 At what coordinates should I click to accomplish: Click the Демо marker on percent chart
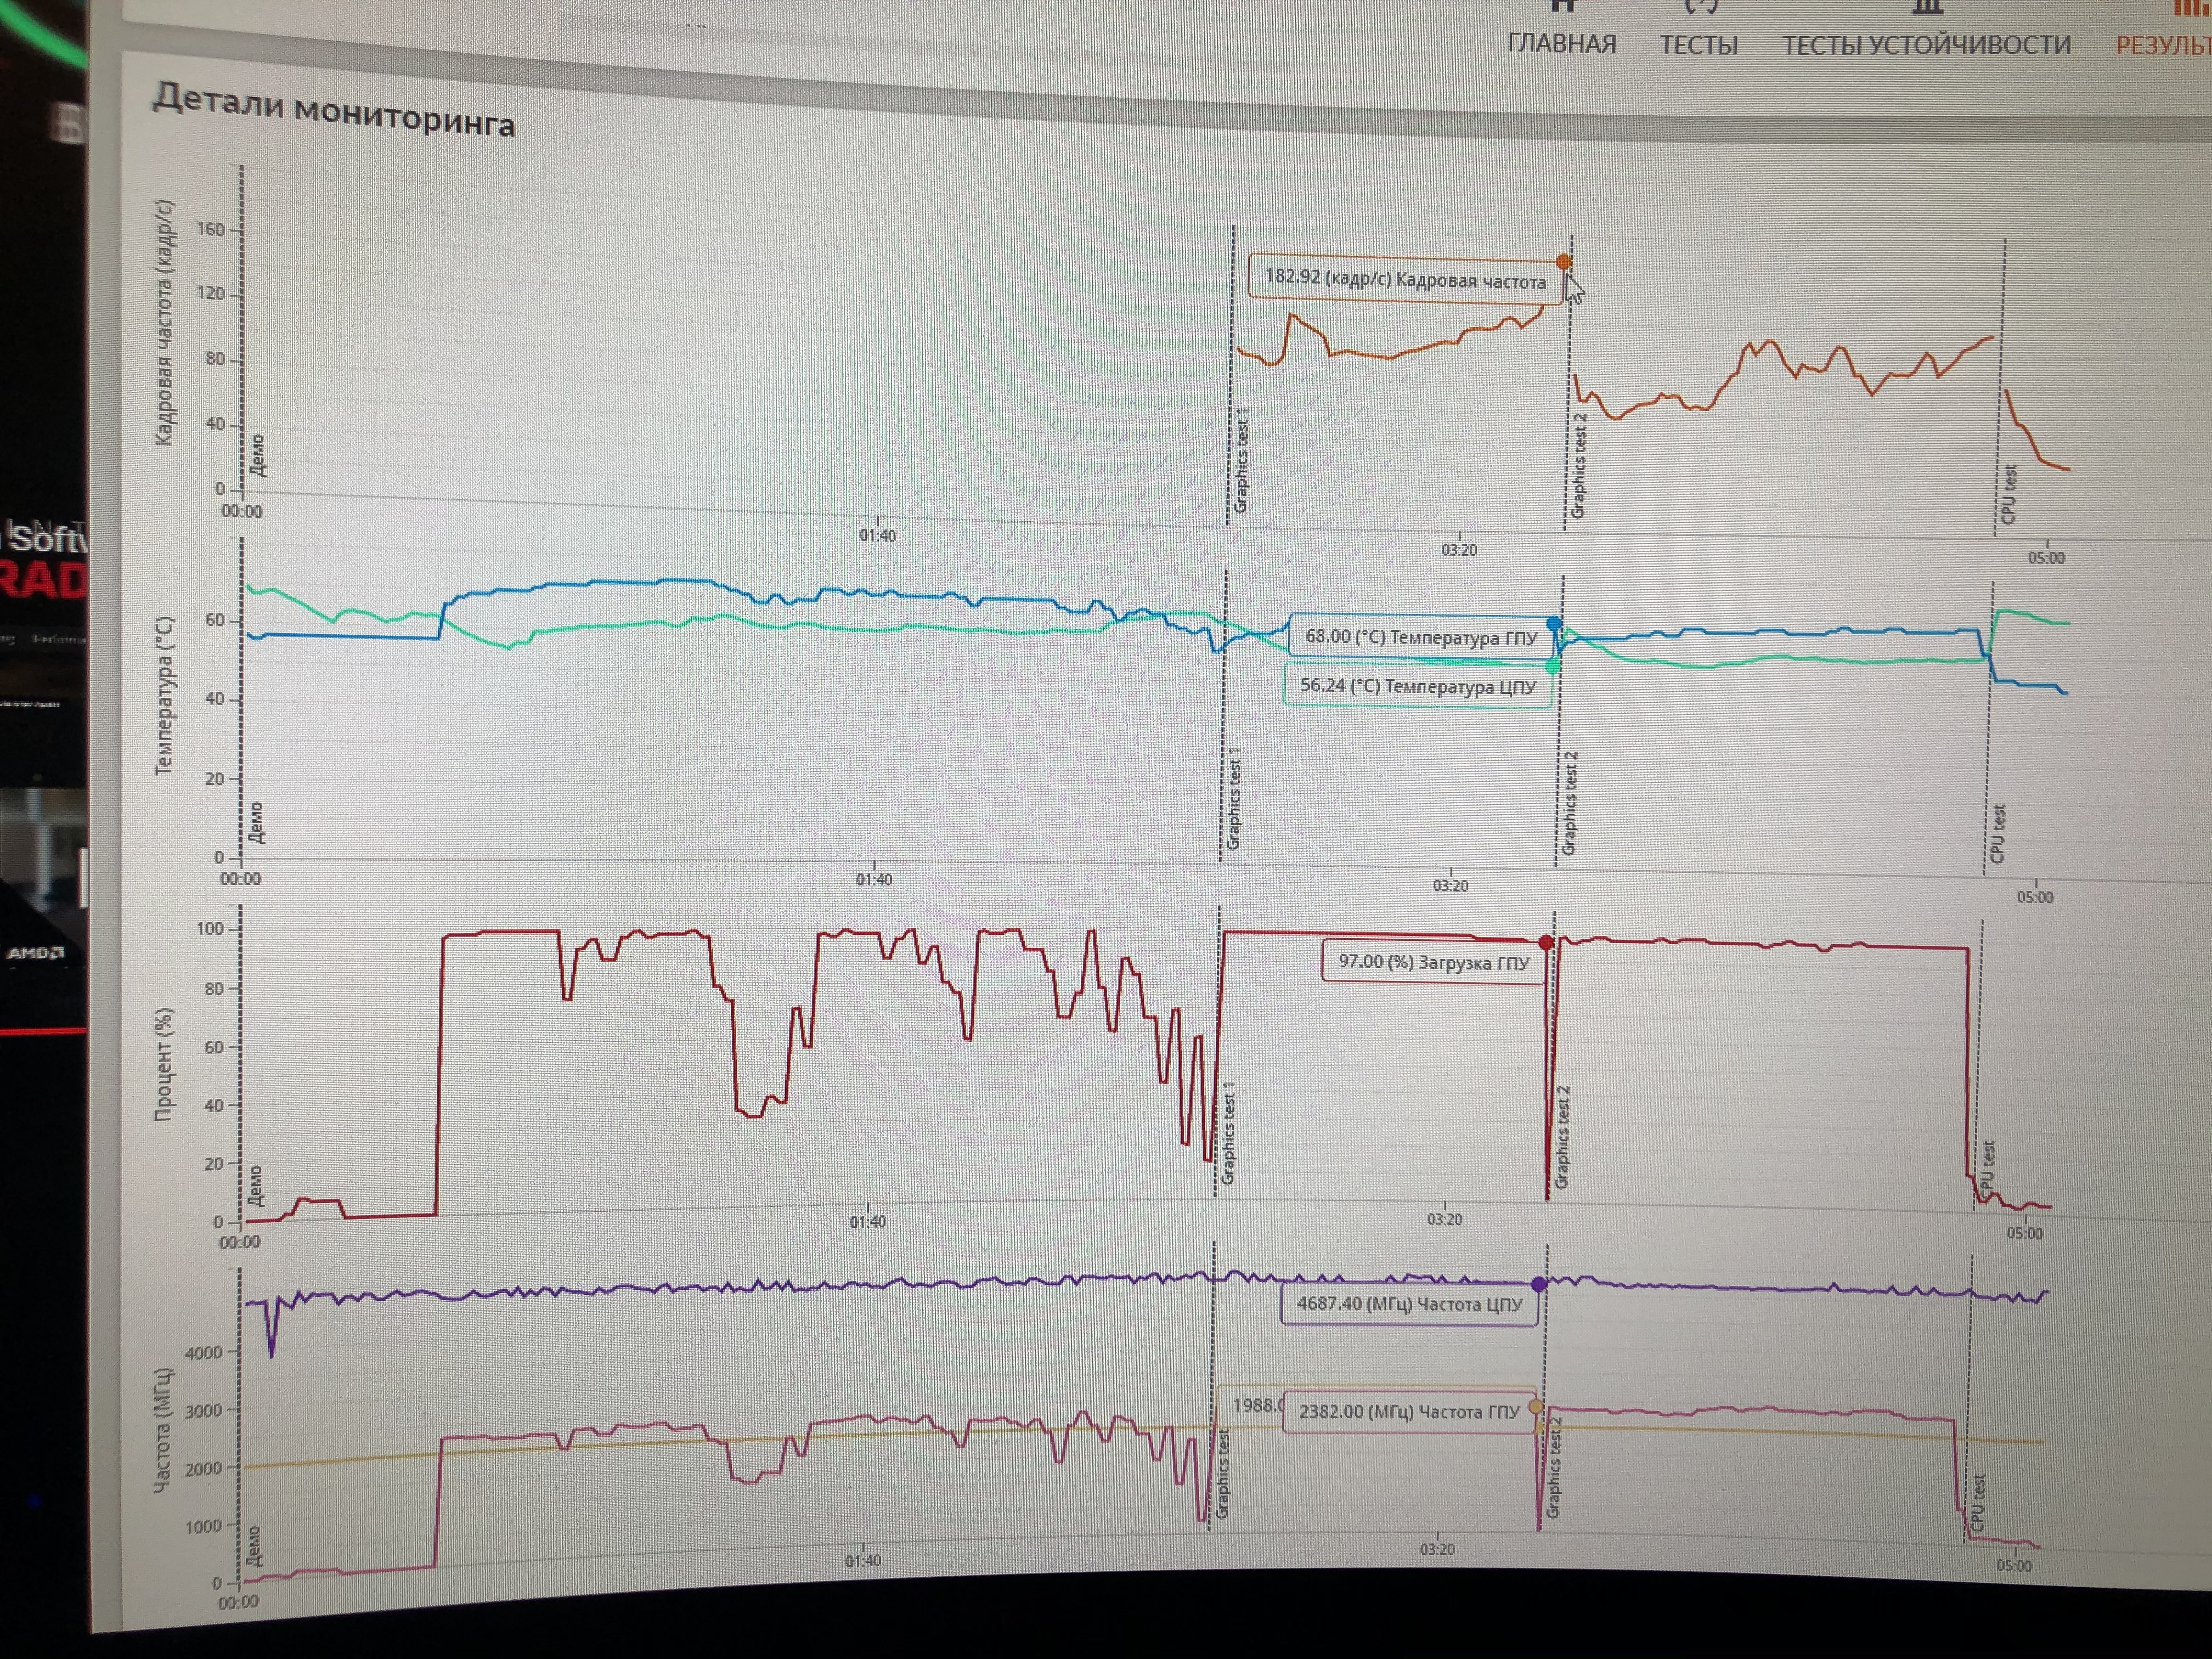pyautogui.click(x=255, y=1186)
